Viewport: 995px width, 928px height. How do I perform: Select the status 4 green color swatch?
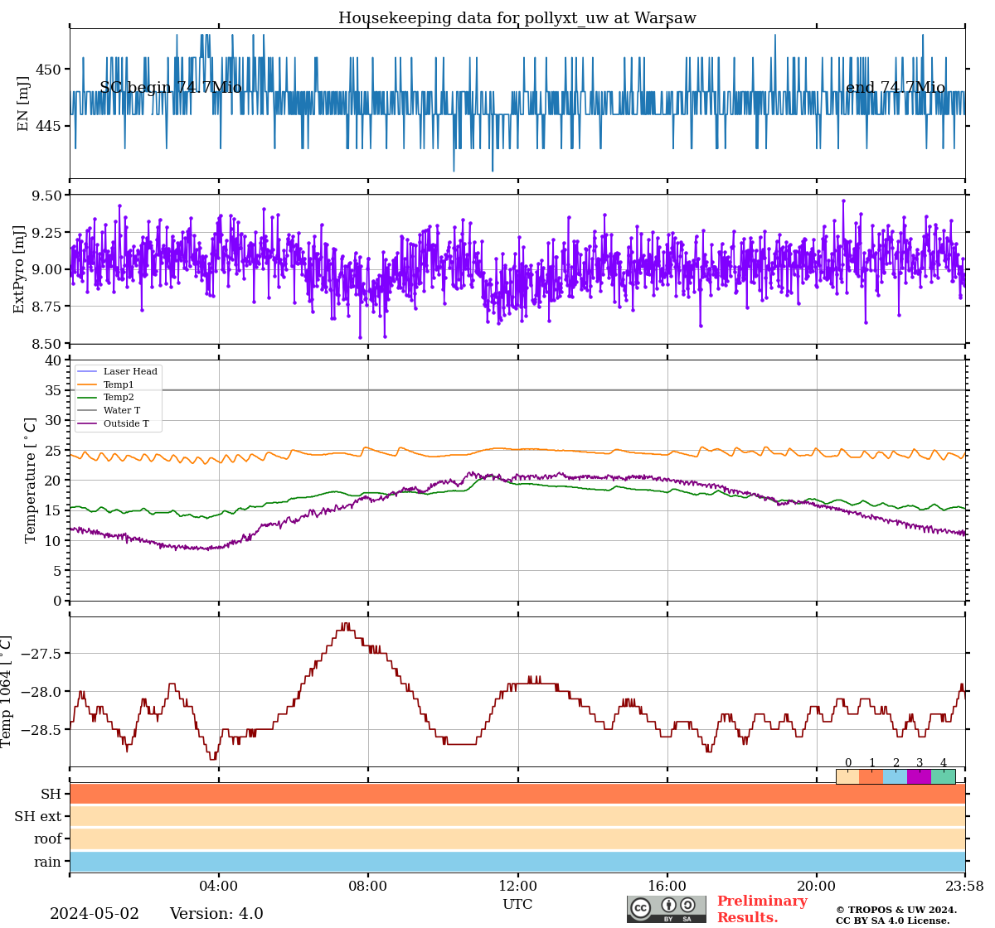[x=944, y=776]
